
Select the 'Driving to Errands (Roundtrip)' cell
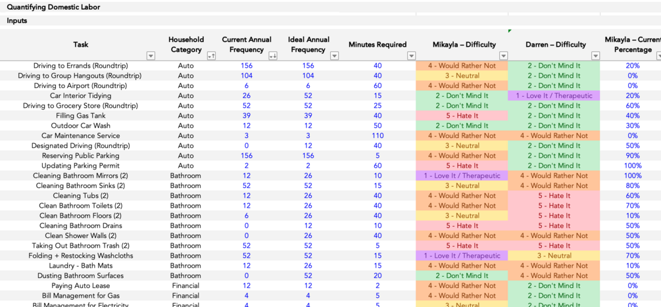click(x=80, y=66)
